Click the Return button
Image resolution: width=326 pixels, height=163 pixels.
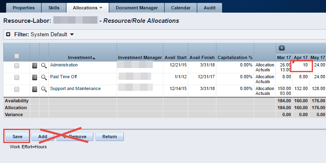(109, 137)
